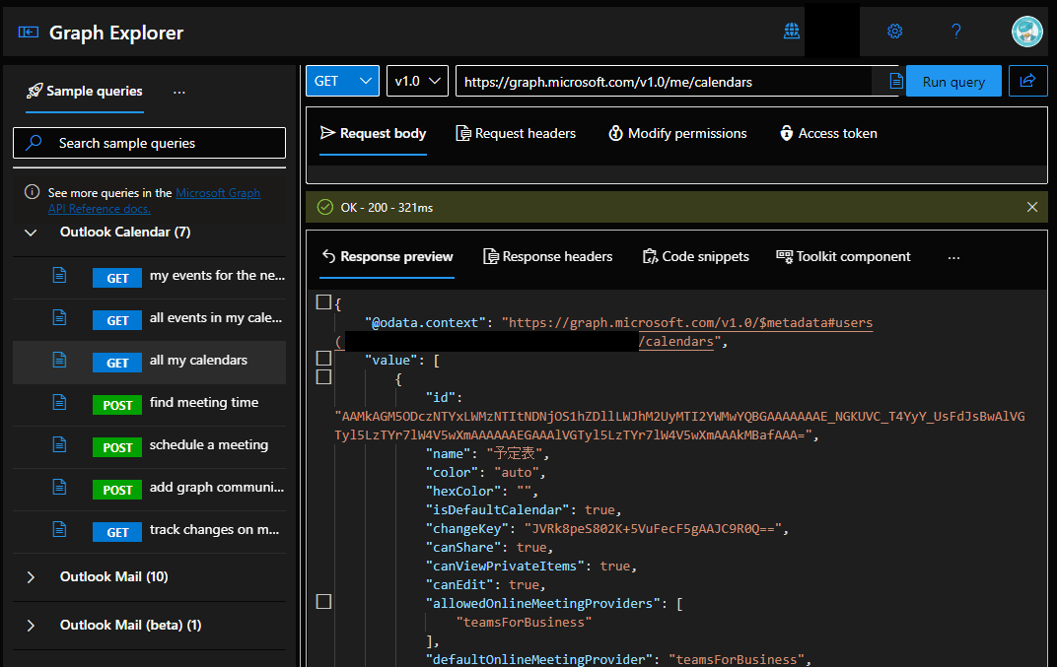1057x667 pixels.
Task: Open docs icon for schedule a meeting
Action: click(x=59, y=444)
